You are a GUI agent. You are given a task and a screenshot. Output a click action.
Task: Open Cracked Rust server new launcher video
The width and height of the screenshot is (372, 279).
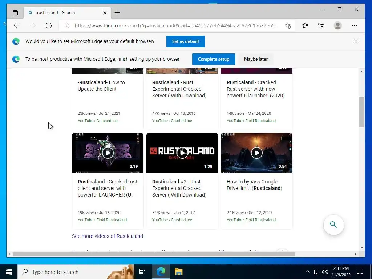pyautogui.click(x=255, y=89)
